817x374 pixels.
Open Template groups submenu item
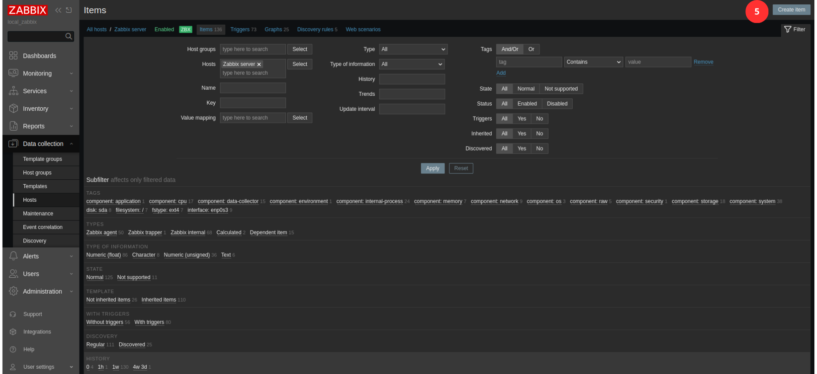pyautogui.click(x=46, y=159)
